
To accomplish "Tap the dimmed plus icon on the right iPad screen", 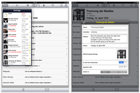I will click(x=87, y=6).
